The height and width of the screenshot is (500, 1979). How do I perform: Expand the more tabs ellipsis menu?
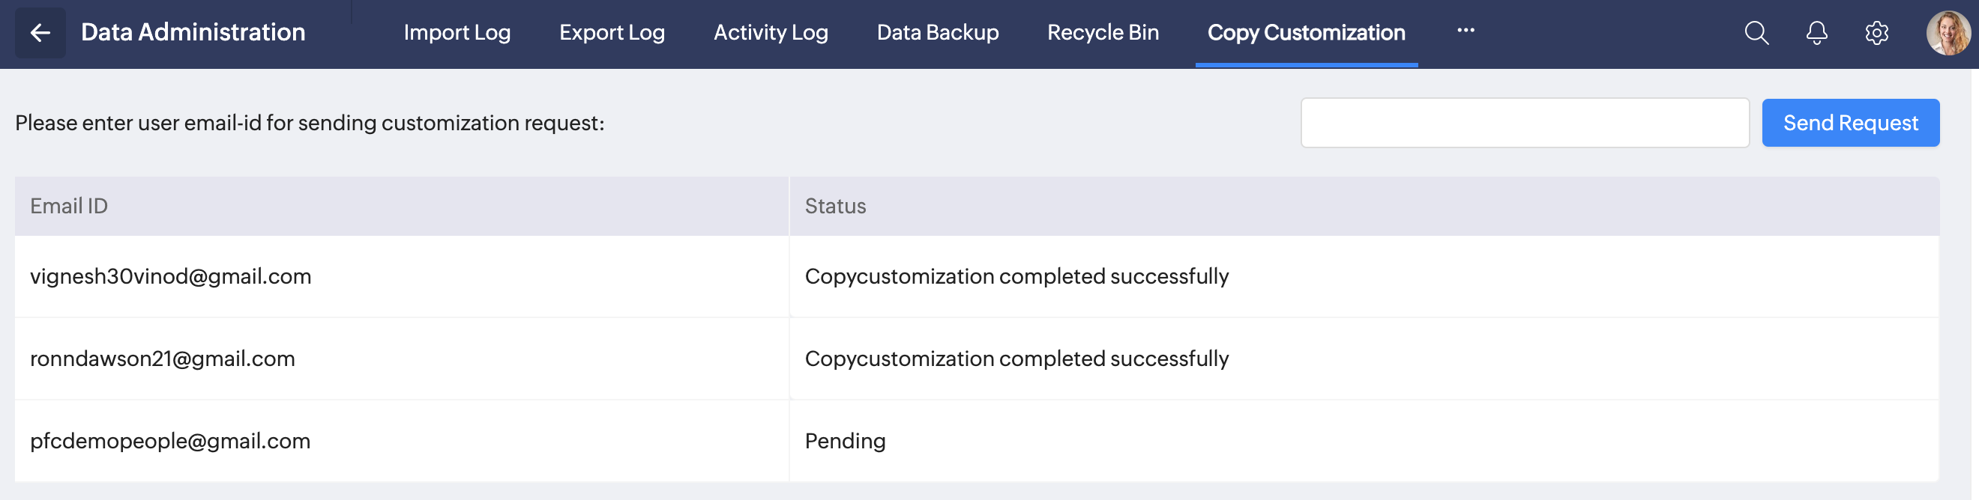pyautogui.click(x=1465, y=31)
